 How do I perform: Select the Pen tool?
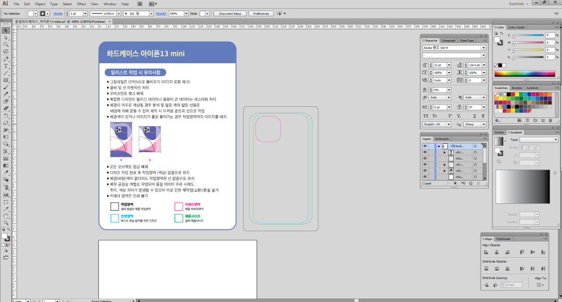pyautogui.click(x=6, y=59)
